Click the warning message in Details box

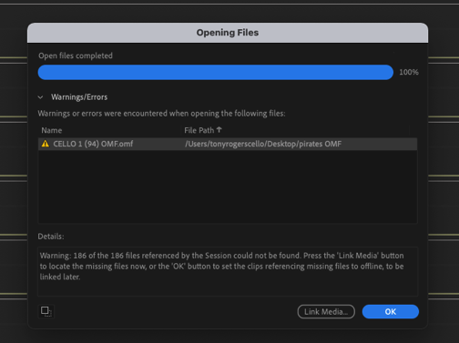(221, 267)
